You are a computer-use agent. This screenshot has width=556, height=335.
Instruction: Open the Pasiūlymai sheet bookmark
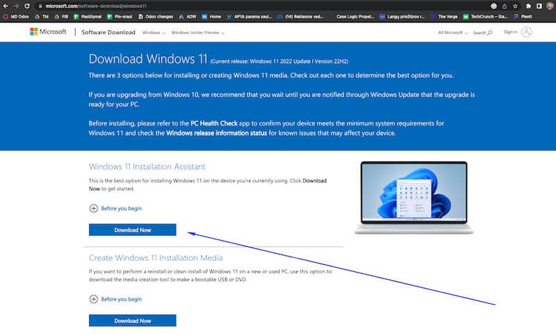click(x=88, y=17)
